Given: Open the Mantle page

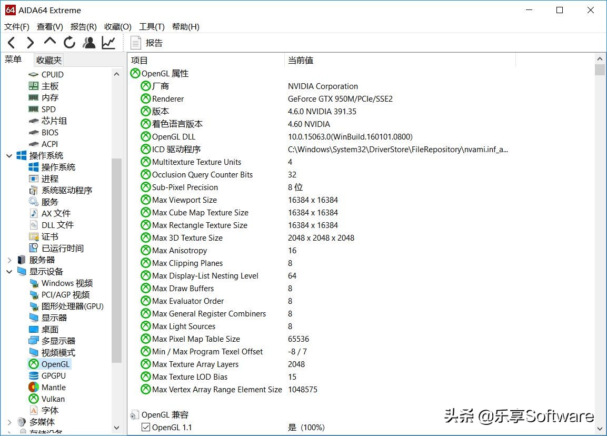Looking at the screenshot, I should (53, 387).
